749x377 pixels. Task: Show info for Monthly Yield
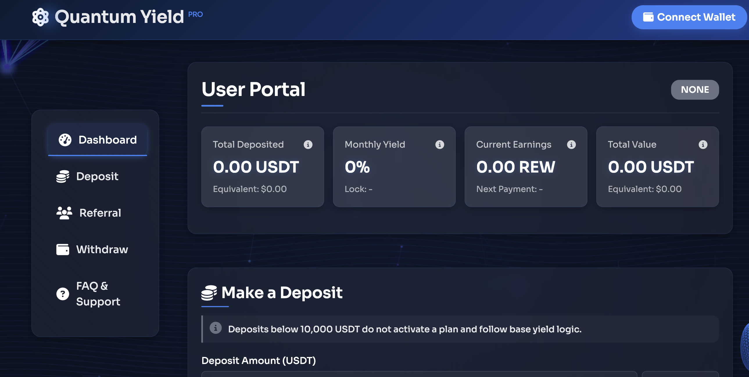tap(440, 144)
